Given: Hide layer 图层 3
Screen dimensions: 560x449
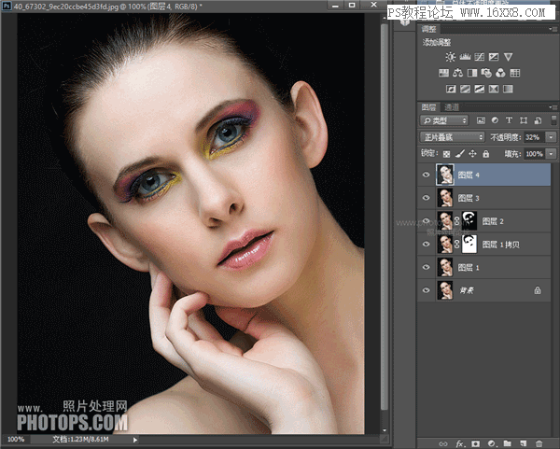Looking at the screenshot, I should pyautogui.click(x=426, y=198).
